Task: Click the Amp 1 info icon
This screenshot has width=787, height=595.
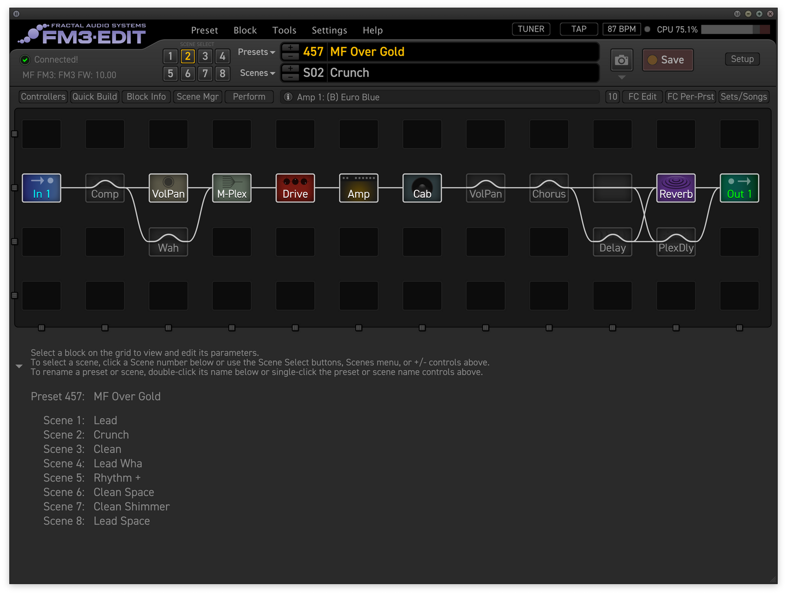Action: pos(288,96)
